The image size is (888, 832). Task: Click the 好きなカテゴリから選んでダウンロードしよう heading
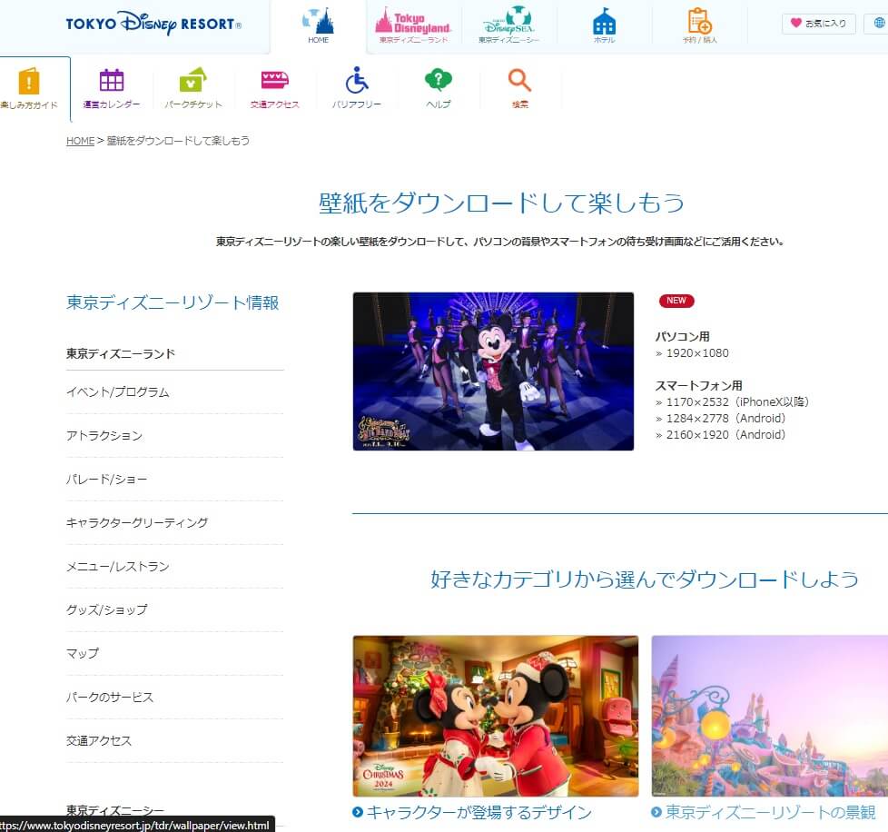[x=645, y=579]
